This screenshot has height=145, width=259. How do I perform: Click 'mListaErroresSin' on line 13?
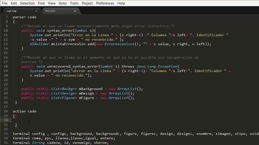pos(68,44)
